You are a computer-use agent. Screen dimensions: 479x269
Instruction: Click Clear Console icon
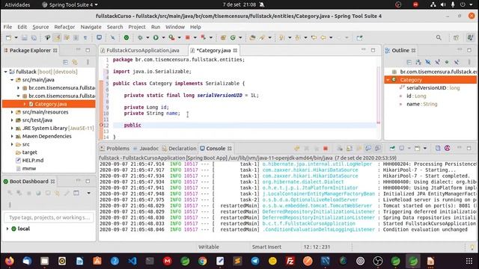tap(340, 149)
